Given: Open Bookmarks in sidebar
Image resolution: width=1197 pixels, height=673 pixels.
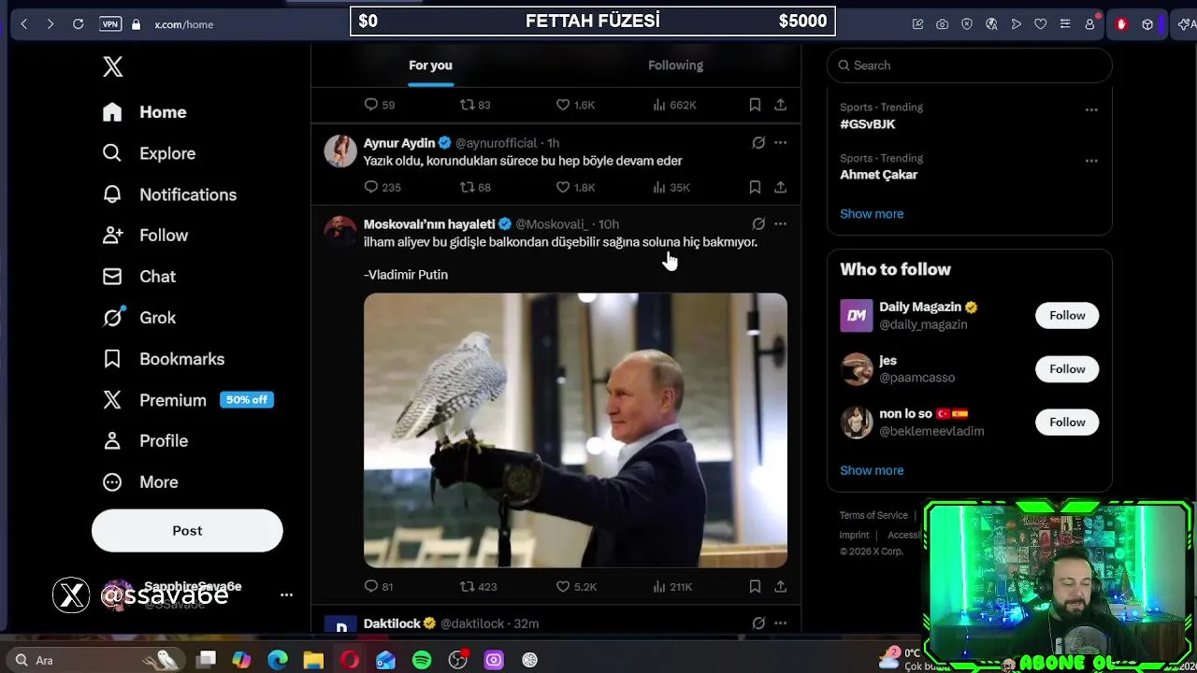Looking at the screenshot, I should [x=164, y=359].
